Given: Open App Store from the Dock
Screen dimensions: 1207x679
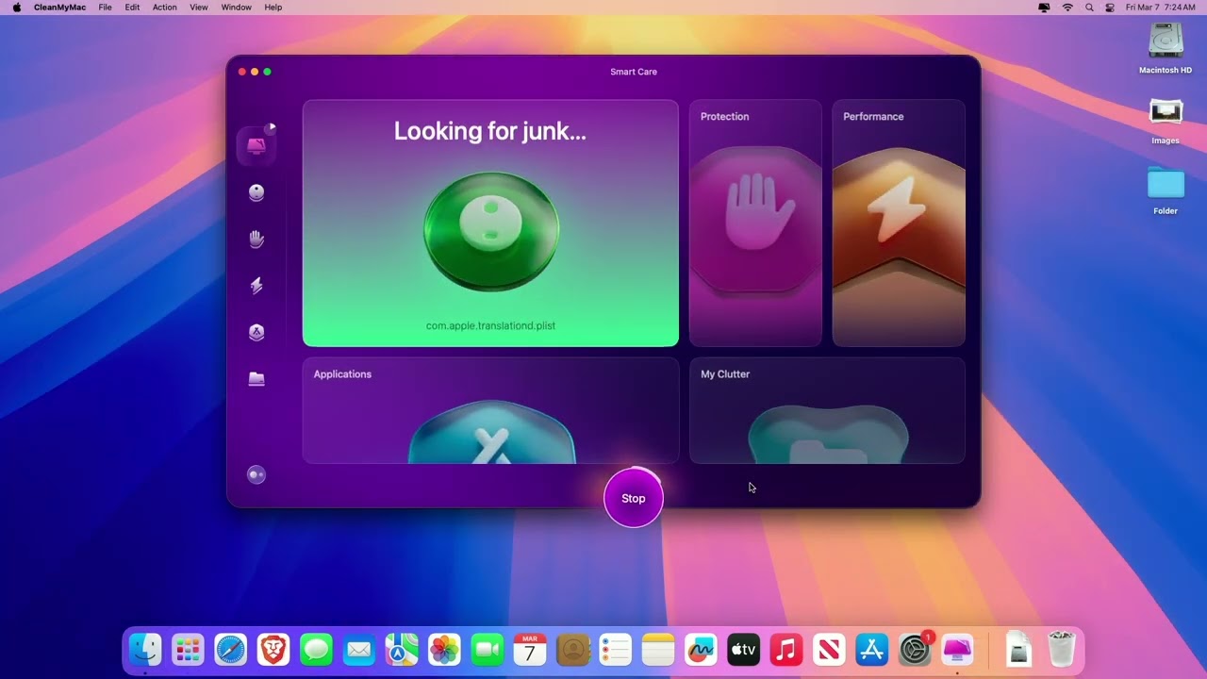Looking at the screenshot, I should pyautogui.click(x=871, y=650).
